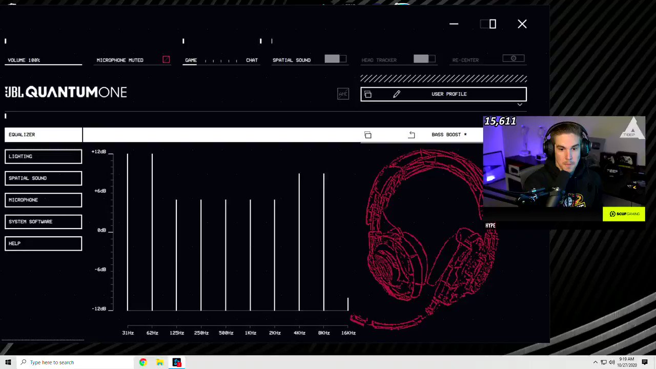Open the Microphone settings section

point(44,200)
